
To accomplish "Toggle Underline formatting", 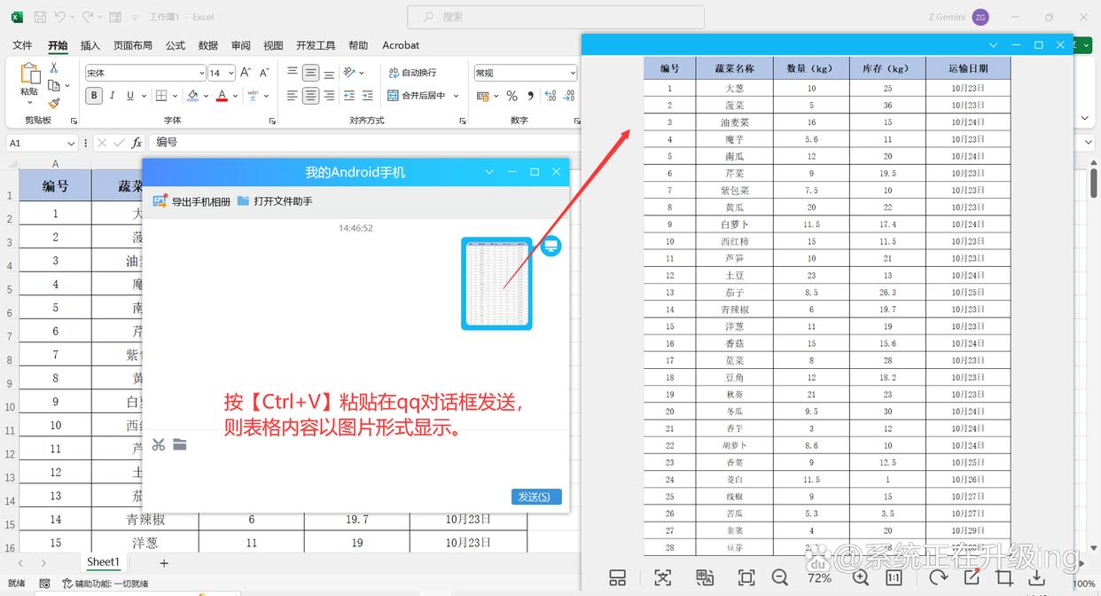I will (x=130, y=96).
